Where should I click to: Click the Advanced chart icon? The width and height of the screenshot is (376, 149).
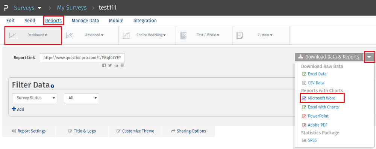[x=70, y=35]
